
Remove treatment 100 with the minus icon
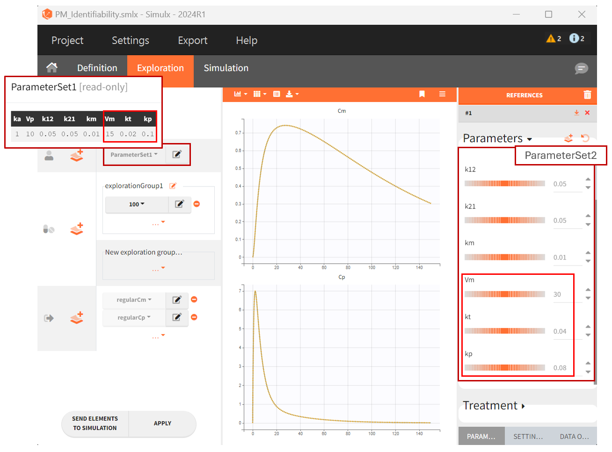click(197, 204)
